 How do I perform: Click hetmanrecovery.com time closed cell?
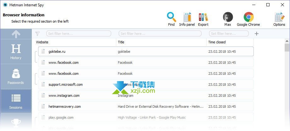tap(222, 106)
